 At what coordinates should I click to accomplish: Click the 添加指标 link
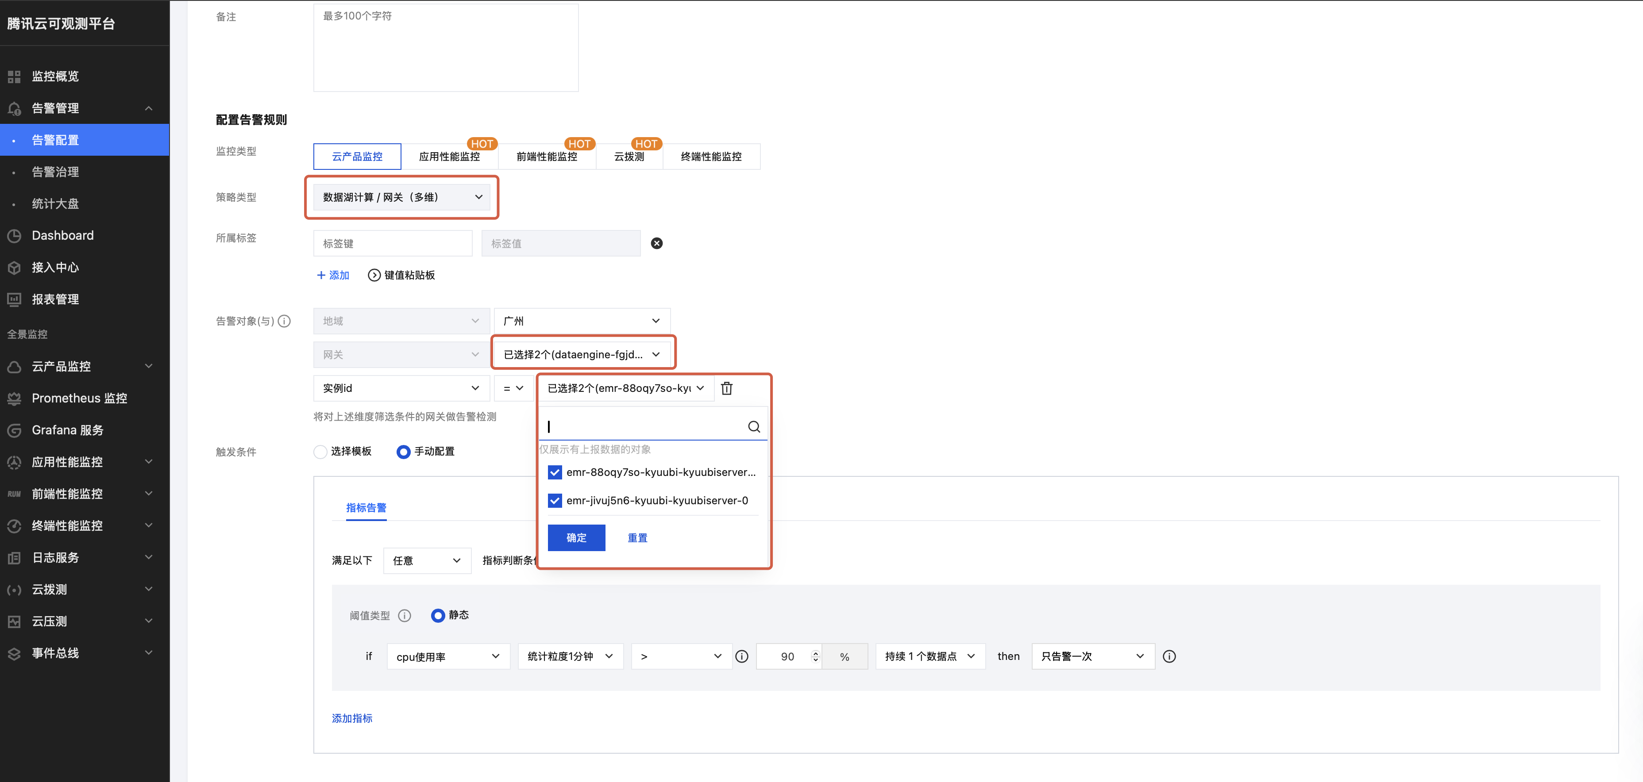352,719
